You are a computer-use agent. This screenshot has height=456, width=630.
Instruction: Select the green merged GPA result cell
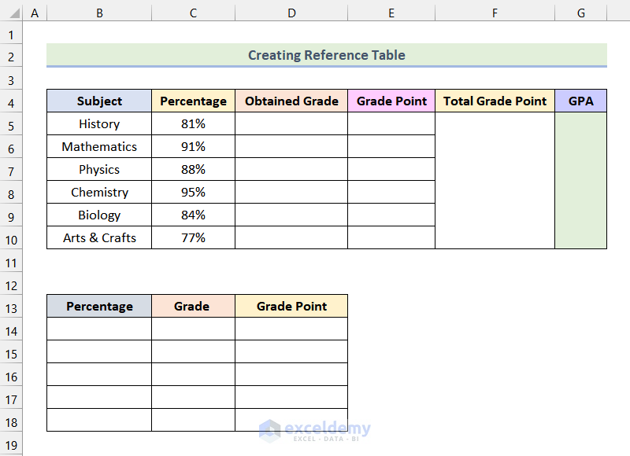coord(580,181)
